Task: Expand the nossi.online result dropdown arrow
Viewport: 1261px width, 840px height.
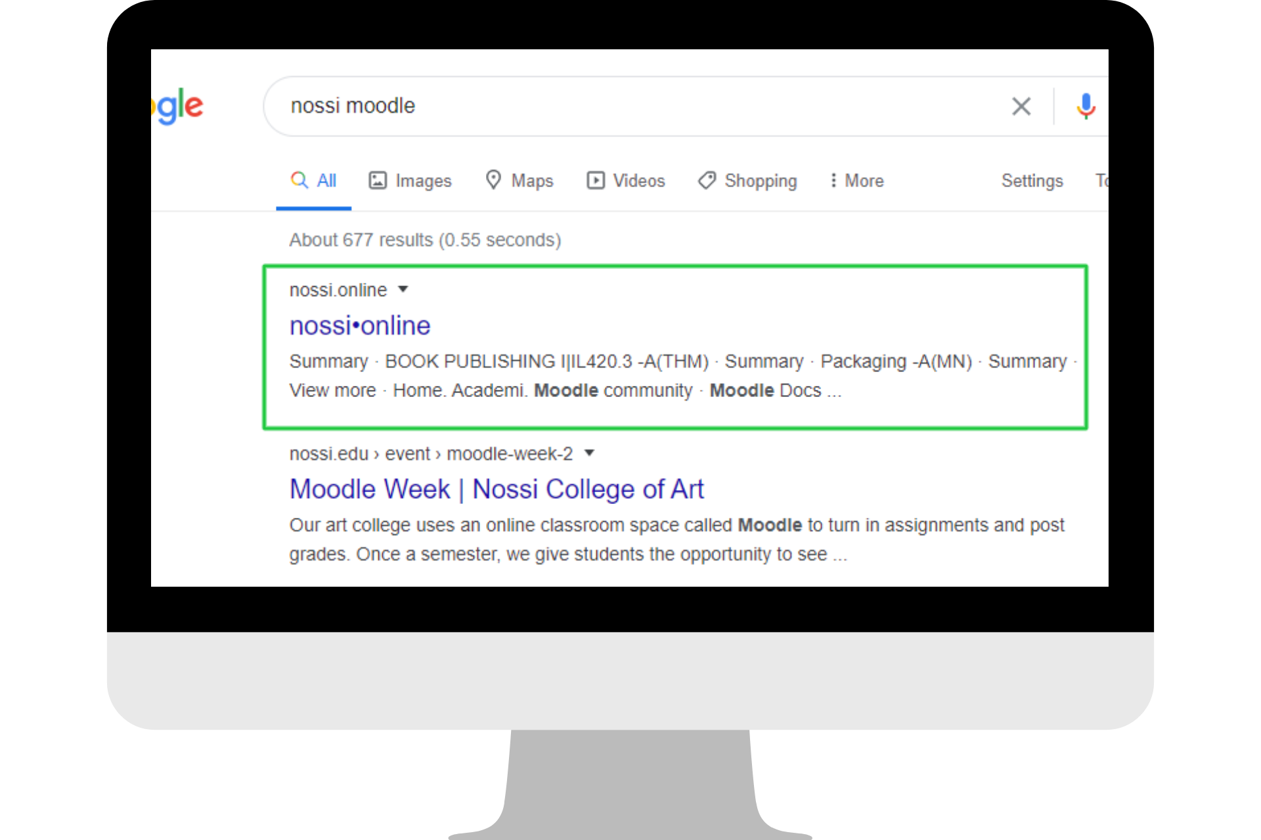Action: click(403, 289)
